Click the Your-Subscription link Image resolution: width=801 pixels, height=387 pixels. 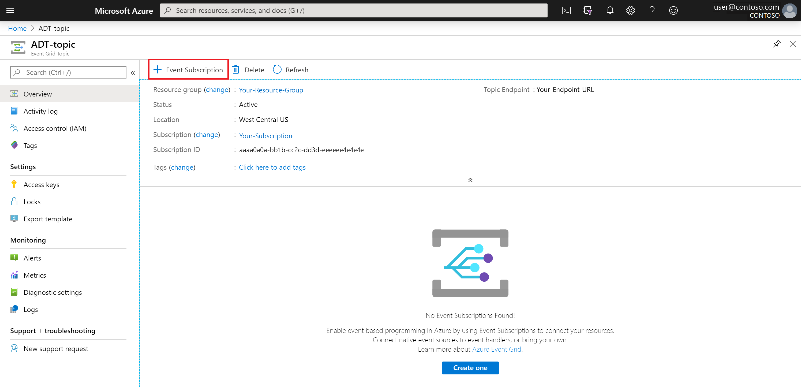(x=265, y=135)
